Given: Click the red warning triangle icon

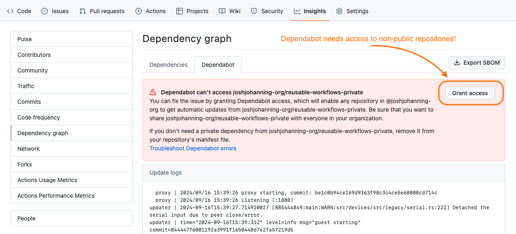Looking at the screenshot, I should (x=153, y=92).
